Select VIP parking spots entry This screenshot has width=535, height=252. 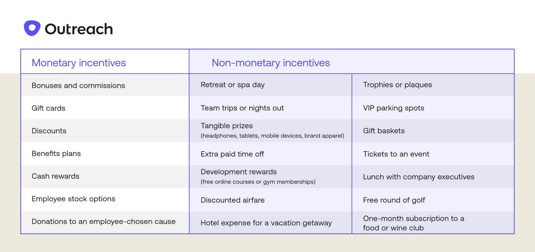tap(393, 108)
